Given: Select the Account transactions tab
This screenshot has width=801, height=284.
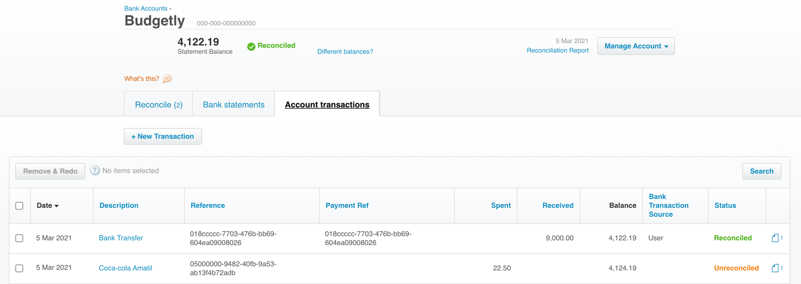Looking at the screenshot, I should click(327, 104).
